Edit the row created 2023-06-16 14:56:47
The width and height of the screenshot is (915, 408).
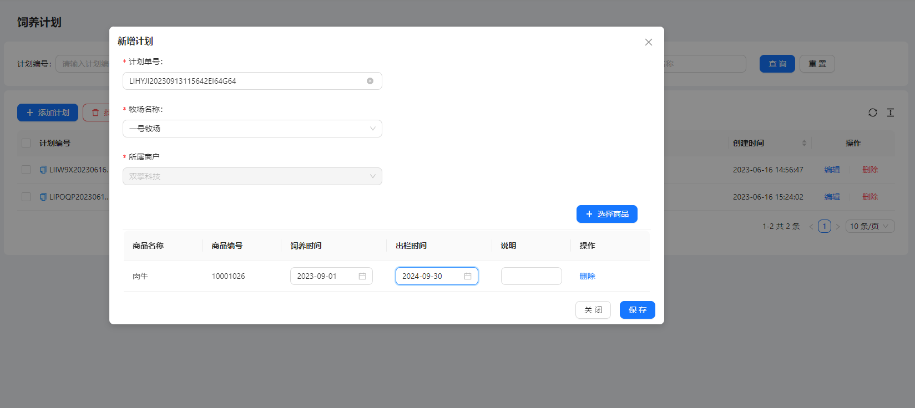tap(832, 170)
